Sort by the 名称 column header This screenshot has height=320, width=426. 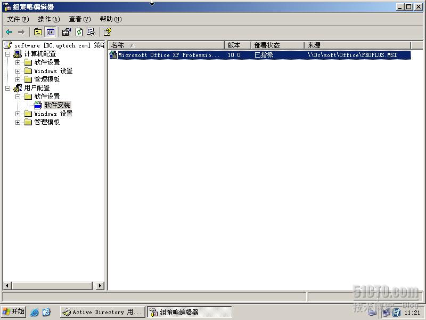tap(166, 45)
